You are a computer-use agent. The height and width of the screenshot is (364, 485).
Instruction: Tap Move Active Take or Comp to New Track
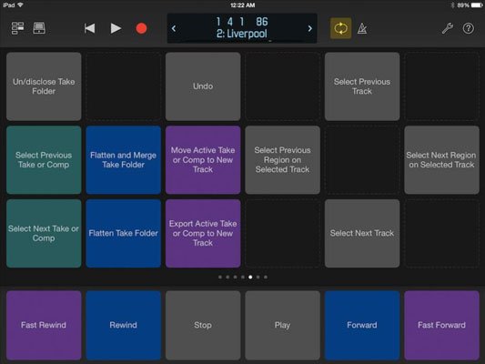pos(203,160)
